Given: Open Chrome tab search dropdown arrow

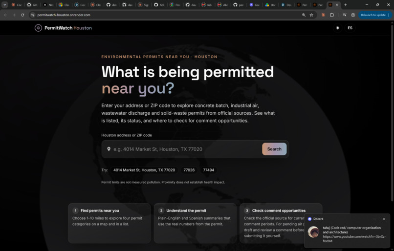Looking at the screenshot, I should pyautogui.click(x=5, y=5).
